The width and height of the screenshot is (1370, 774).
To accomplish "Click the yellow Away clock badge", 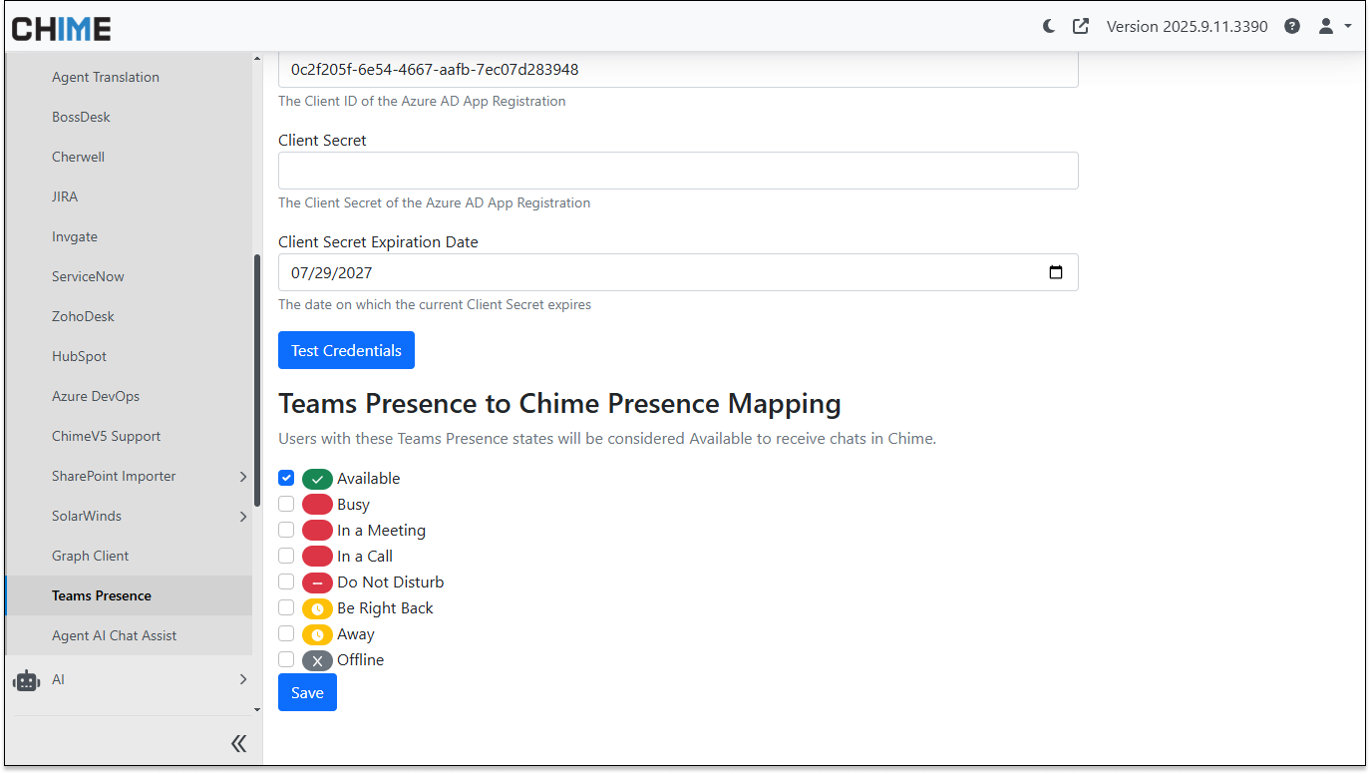I will coord(317,634).
